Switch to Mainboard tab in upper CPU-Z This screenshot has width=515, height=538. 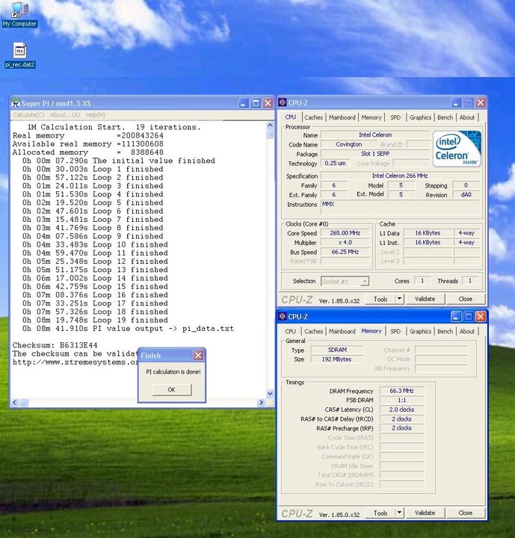342,117
